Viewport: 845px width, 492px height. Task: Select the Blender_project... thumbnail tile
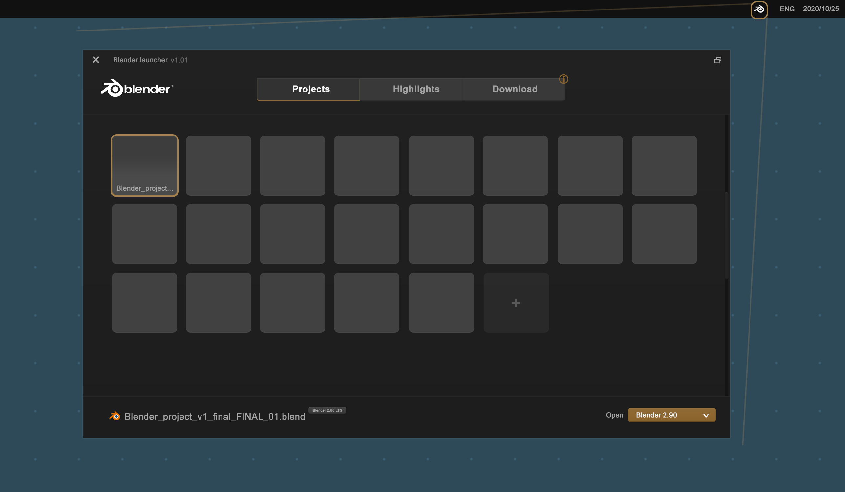(144, 166)
